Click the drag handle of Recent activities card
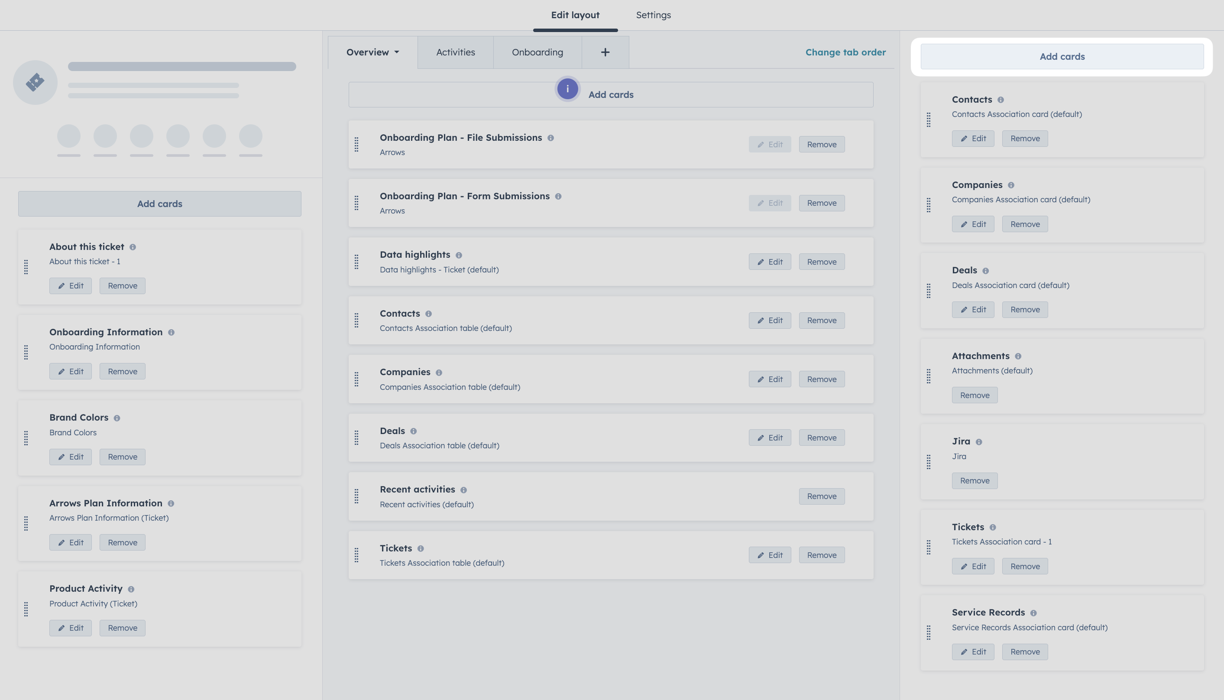Image resolution: width=1224 pixels, height=700 pixels. pos(356,496)
